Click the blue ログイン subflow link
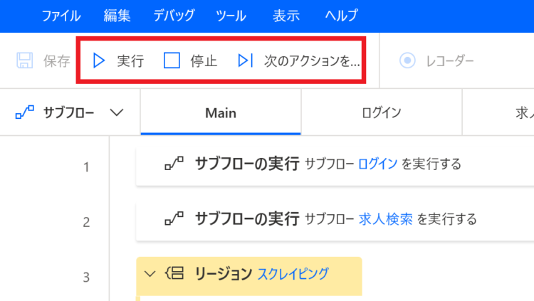Viewport: 534px width, 301px height. point(377,164)
